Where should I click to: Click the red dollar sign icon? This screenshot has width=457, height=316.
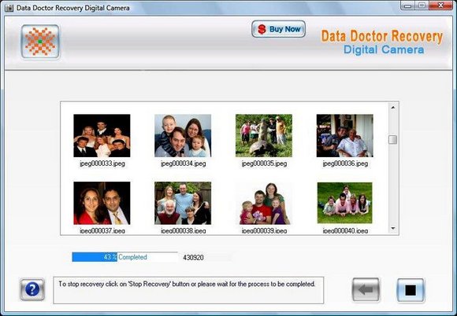click(x=262, y=29)
